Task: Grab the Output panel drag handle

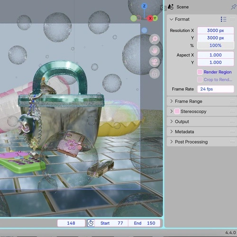Action: click(x=232, y=121)
